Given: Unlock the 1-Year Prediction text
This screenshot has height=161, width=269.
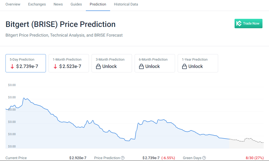Looking at the screenshot, I should 196,66.
